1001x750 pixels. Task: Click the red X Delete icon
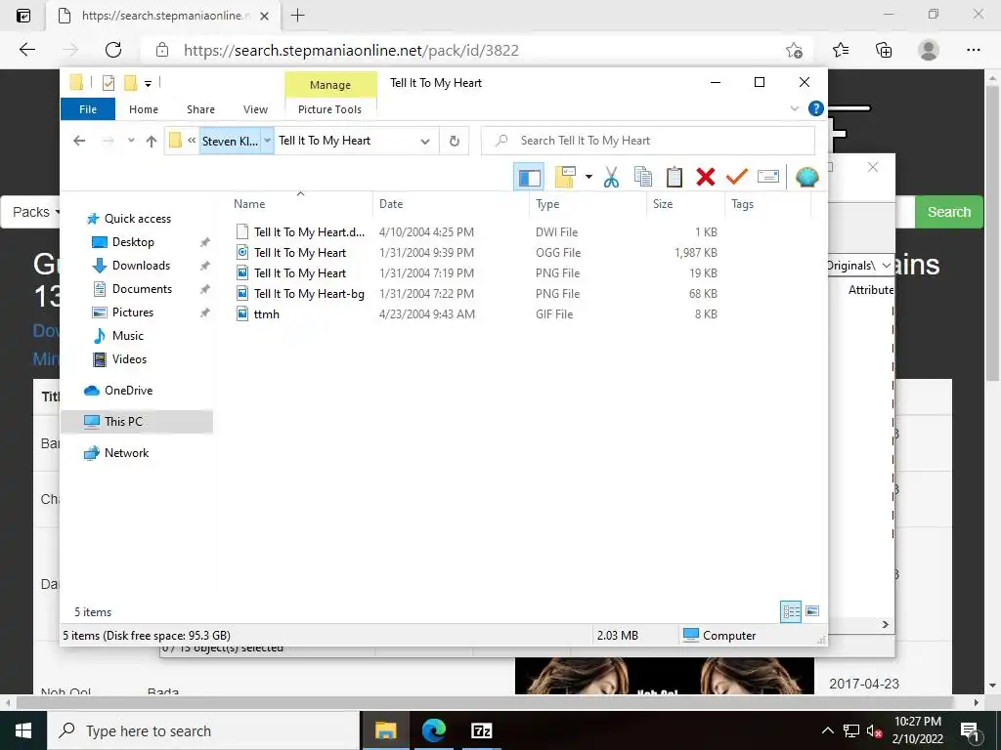(x=706, y=177)
